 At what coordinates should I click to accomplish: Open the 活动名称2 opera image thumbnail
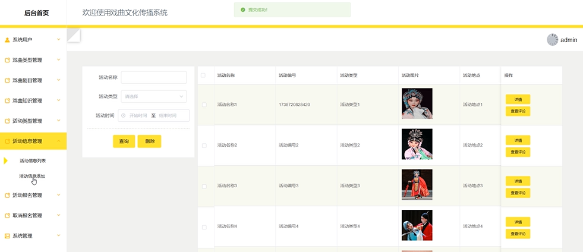(x=417, y=144)
